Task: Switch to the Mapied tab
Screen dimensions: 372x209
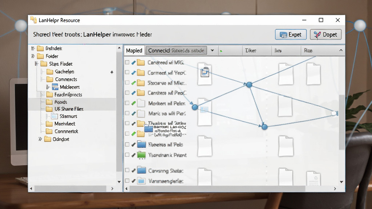Action: coord(134,50)
